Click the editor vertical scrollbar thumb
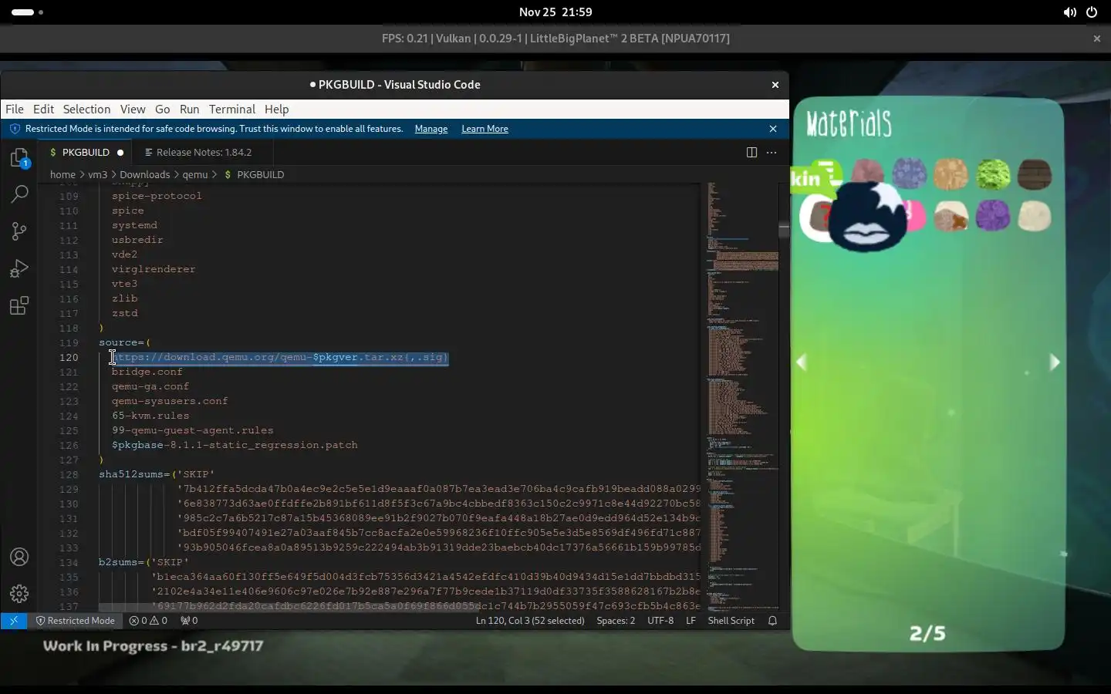 point(784,228)
